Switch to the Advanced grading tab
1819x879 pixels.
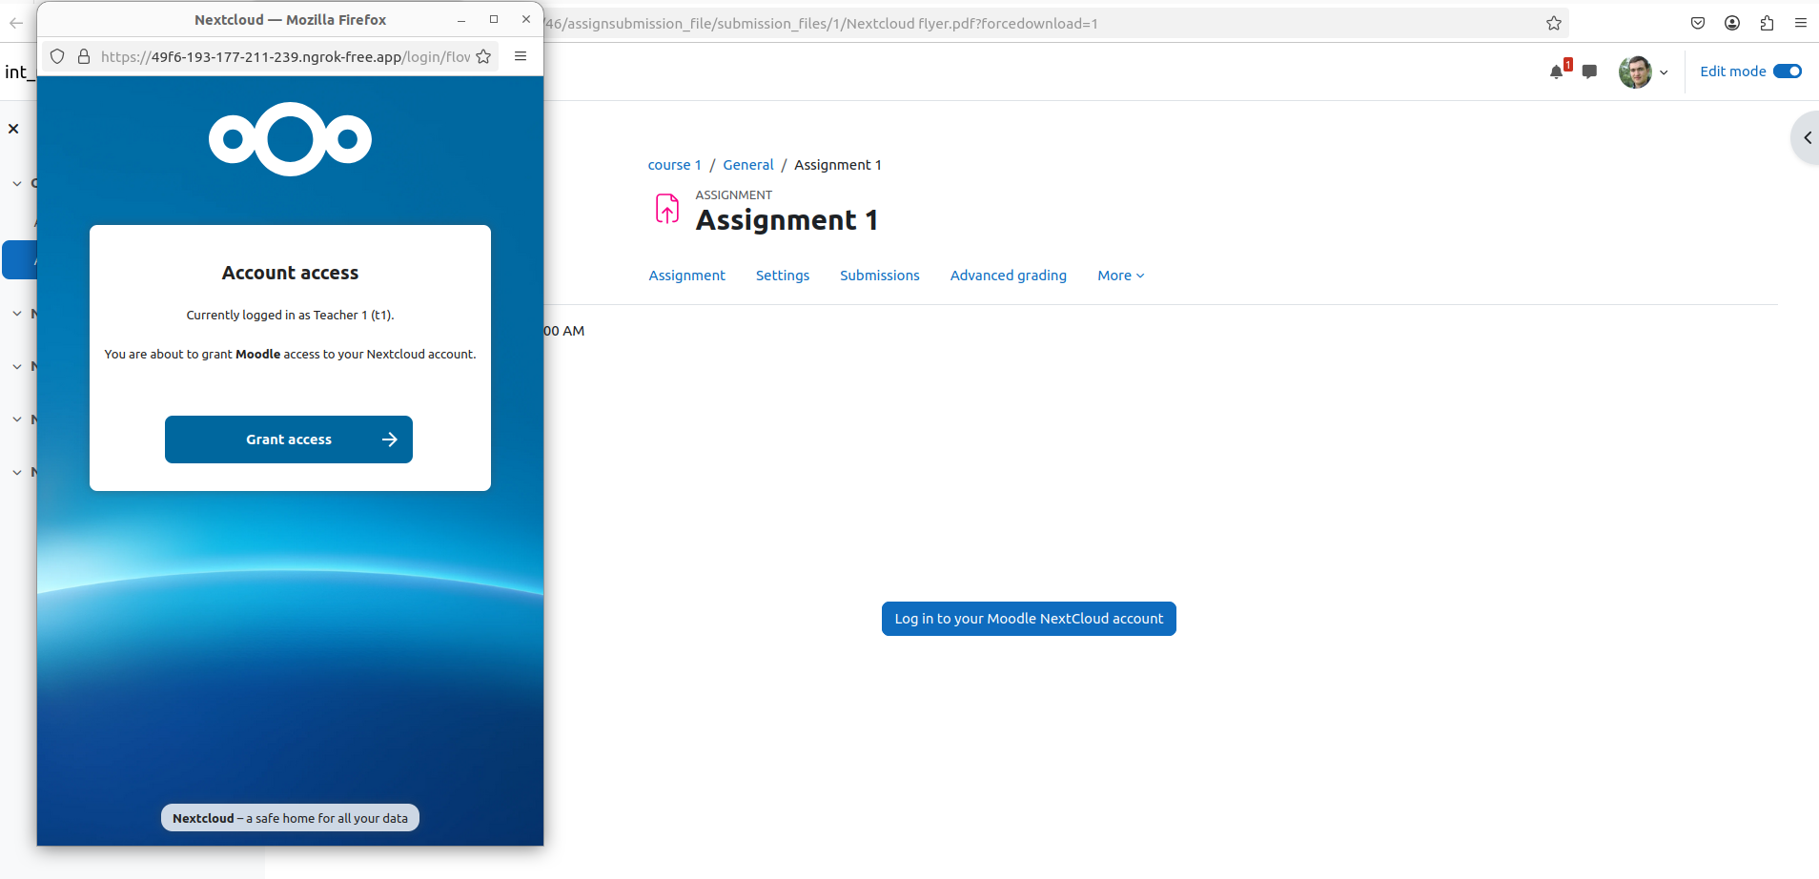click(1009, 276)
